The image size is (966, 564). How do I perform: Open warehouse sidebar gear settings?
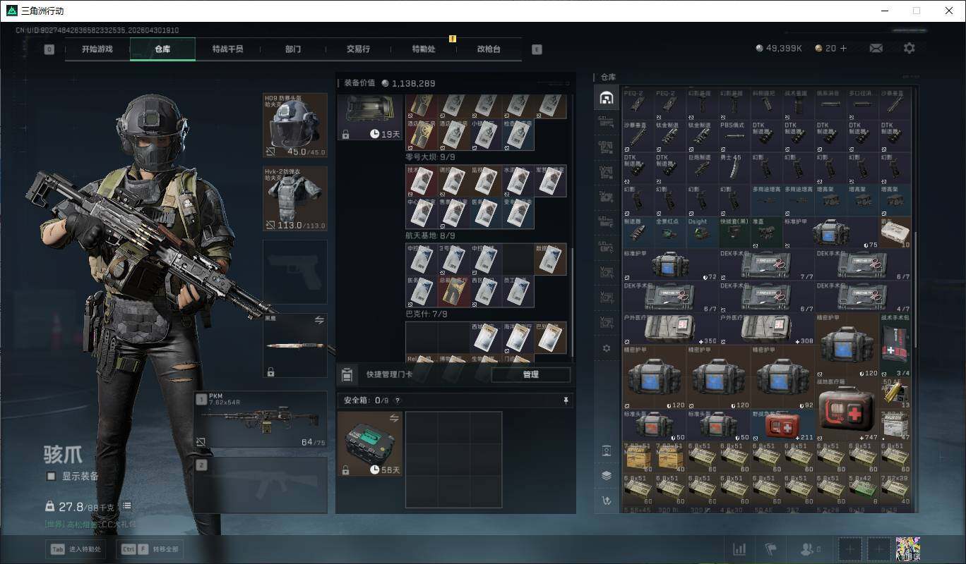[606, 348]
